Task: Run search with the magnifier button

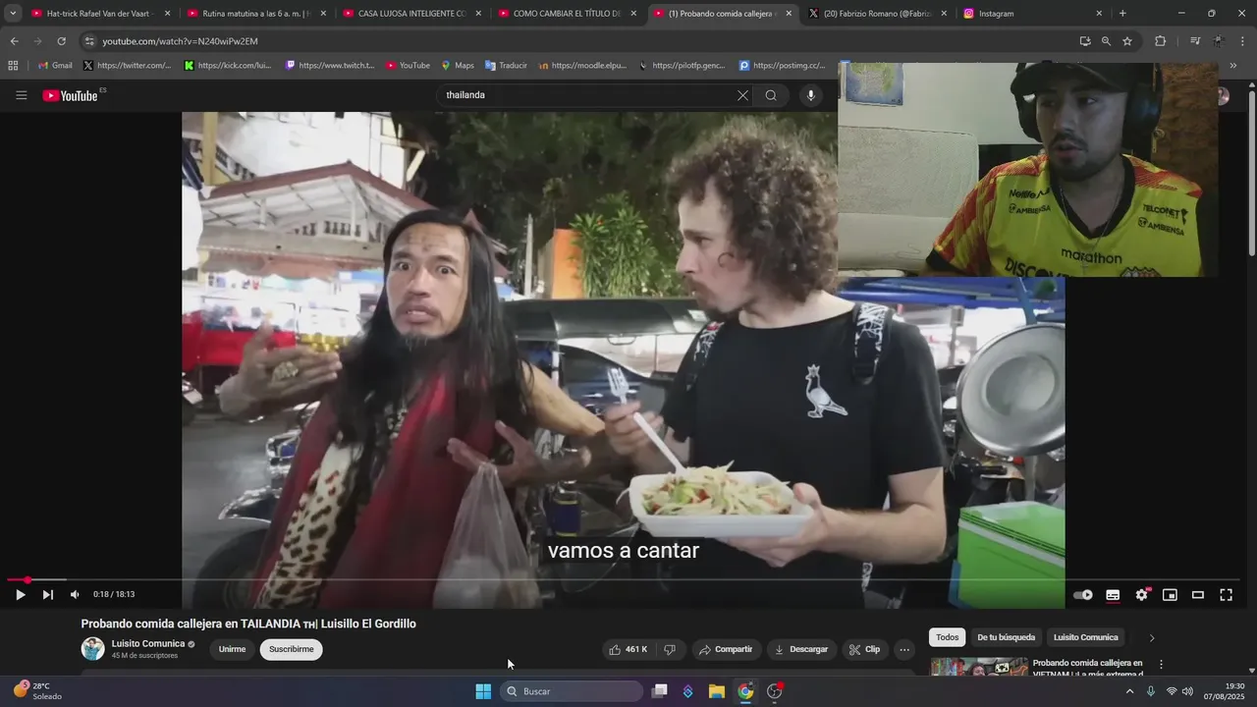Action: (771, 95)
